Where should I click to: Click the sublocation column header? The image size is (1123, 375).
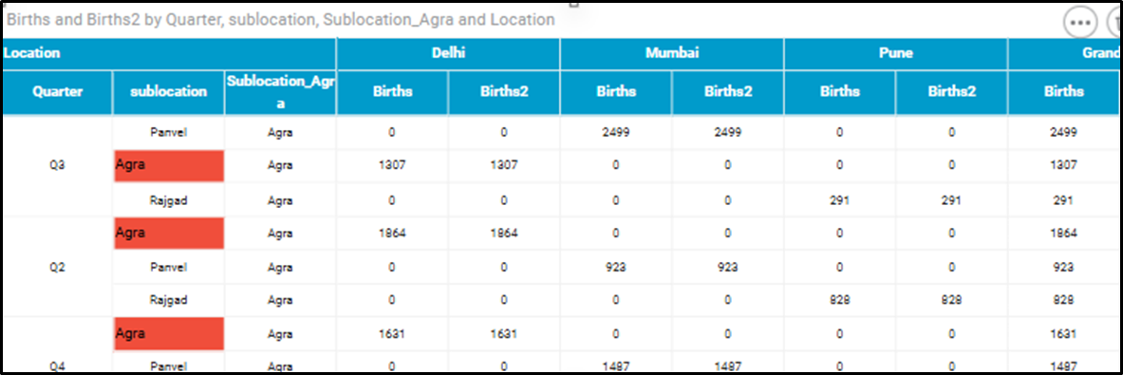tap(168, 91)
